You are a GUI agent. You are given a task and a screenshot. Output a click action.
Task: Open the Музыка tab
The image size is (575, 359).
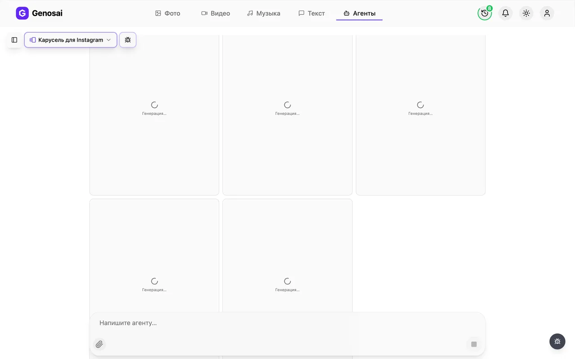[264, 13]
